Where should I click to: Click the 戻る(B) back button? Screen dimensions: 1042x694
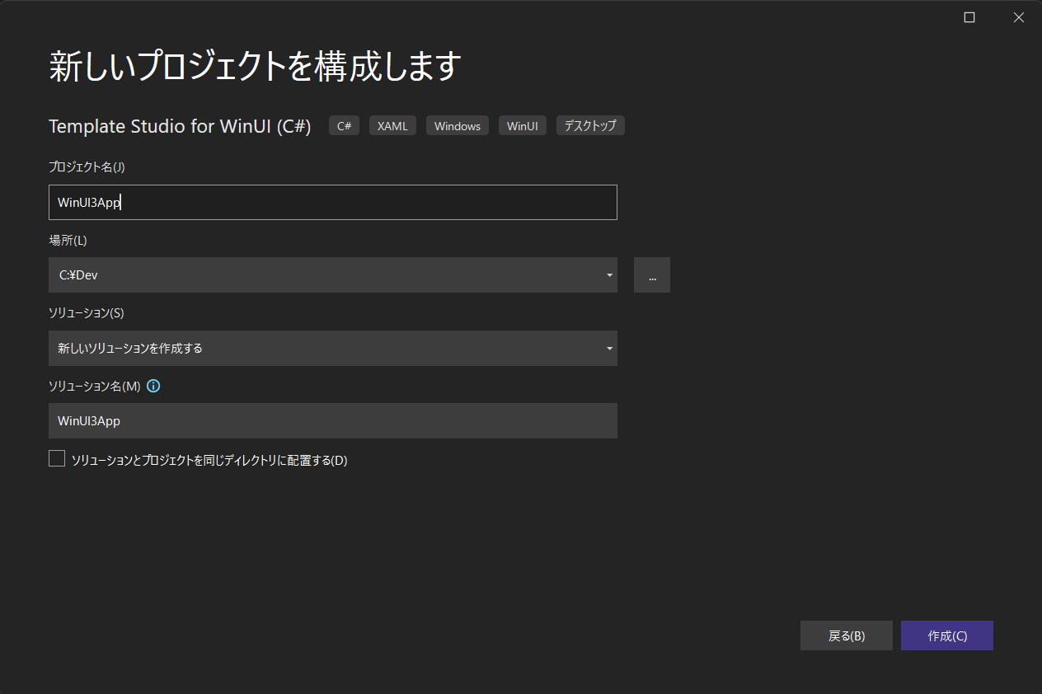847,635
